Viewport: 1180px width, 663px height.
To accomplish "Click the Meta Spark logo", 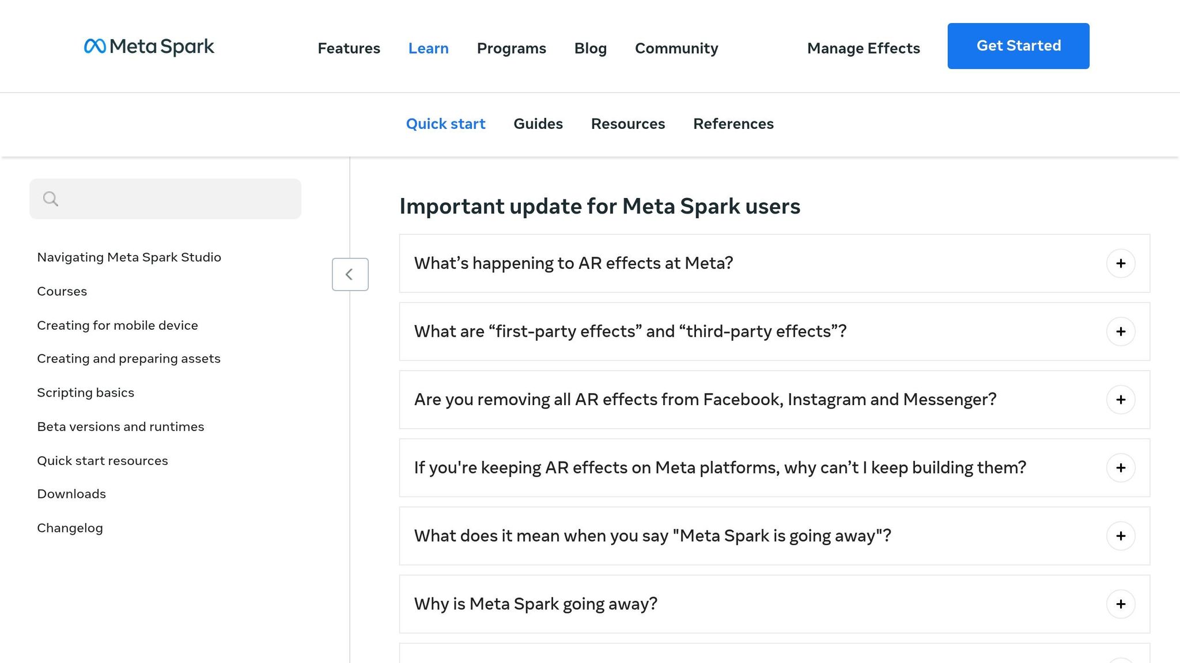I will [149, 46].
